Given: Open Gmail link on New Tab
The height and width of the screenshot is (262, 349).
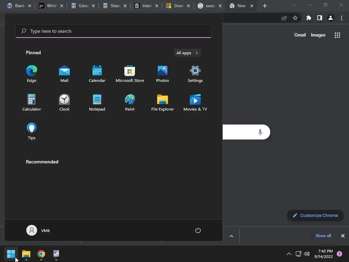Looking at the screenshot, I should pos(300,35).
